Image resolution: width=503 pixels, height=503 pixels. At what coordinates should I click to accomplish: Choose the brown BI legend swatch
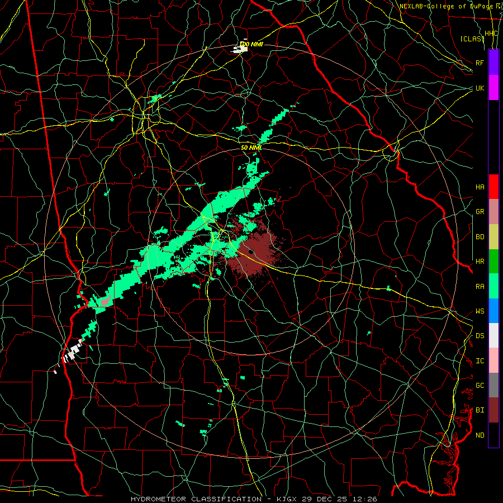pyautogui.click(x=493, y=410)
